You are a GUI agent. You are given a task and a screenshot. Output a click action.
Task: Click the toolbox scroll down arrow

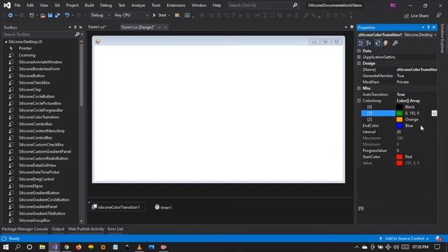click(81, 221)
